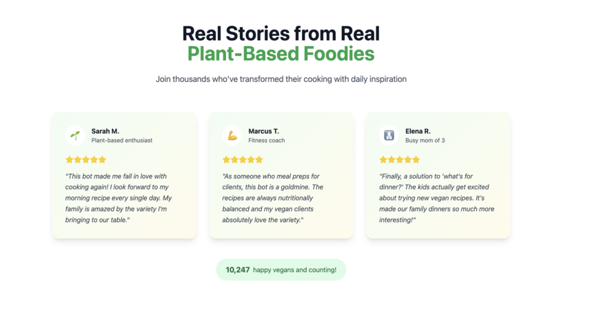Click the 'Join thousands' subtitle text
The width and height of the screenshot is (590, 310).
pyautogui.click(x=281, y=79)
